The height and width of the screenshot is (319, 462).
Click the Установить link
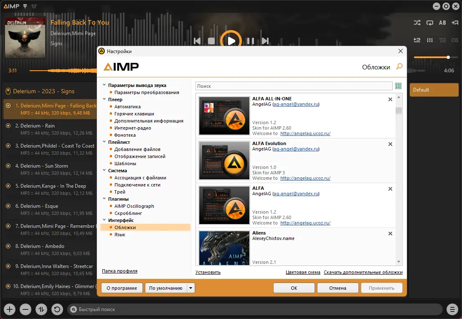208,273
